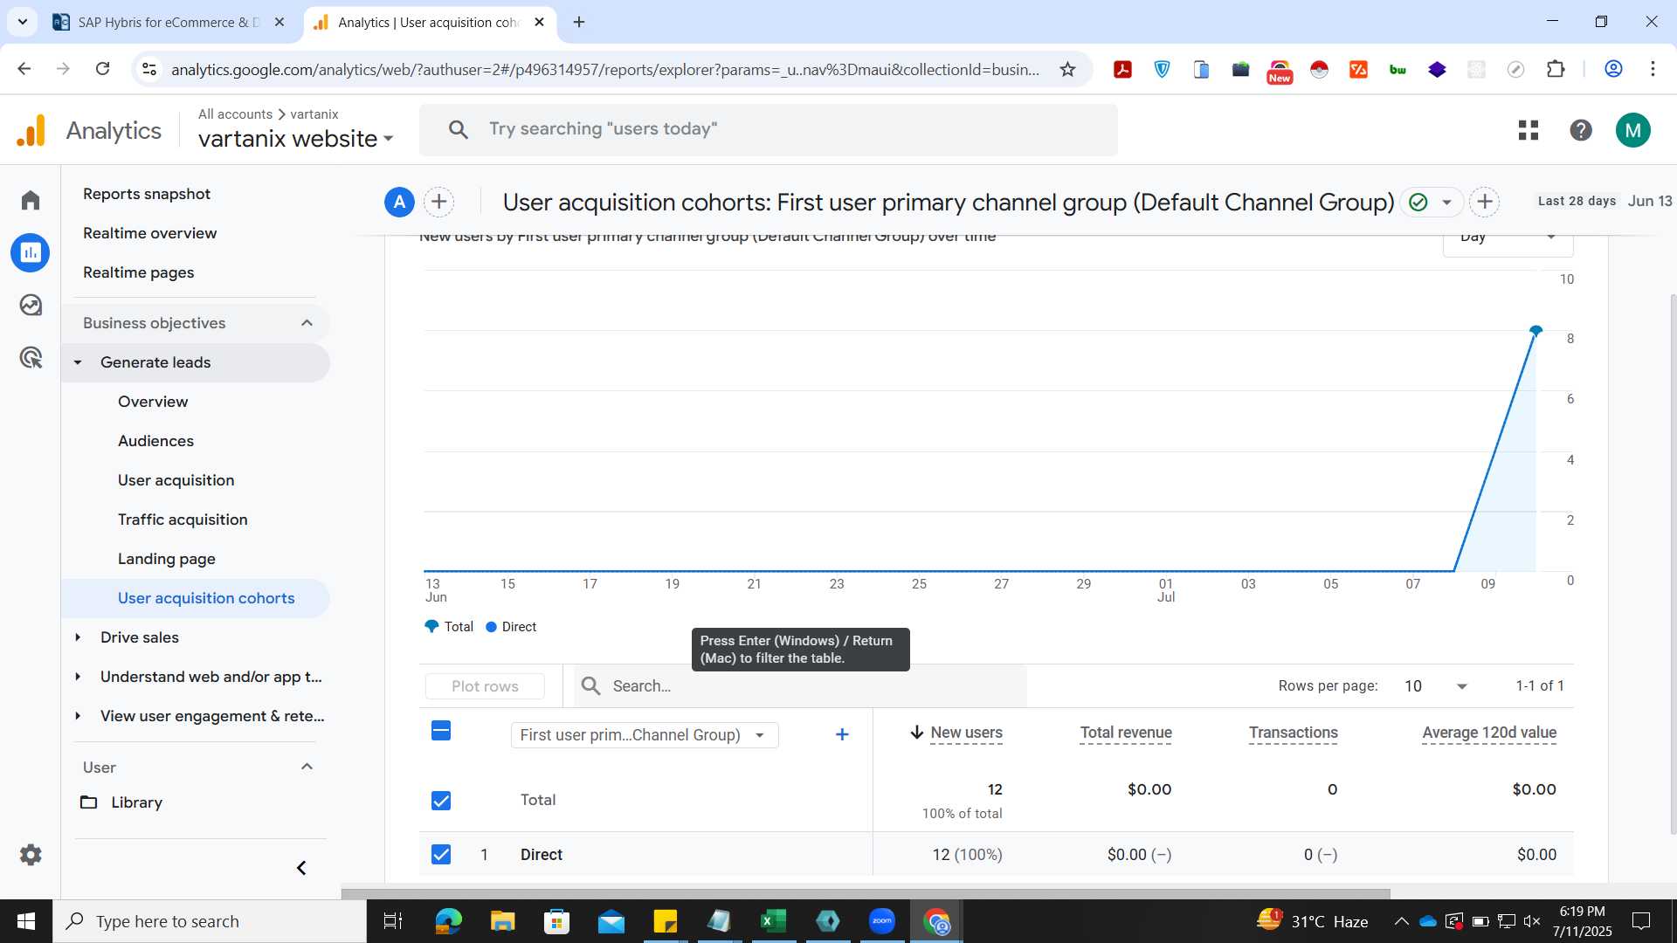
Task: Click the Analytics logo
Action: pos(89,130)
